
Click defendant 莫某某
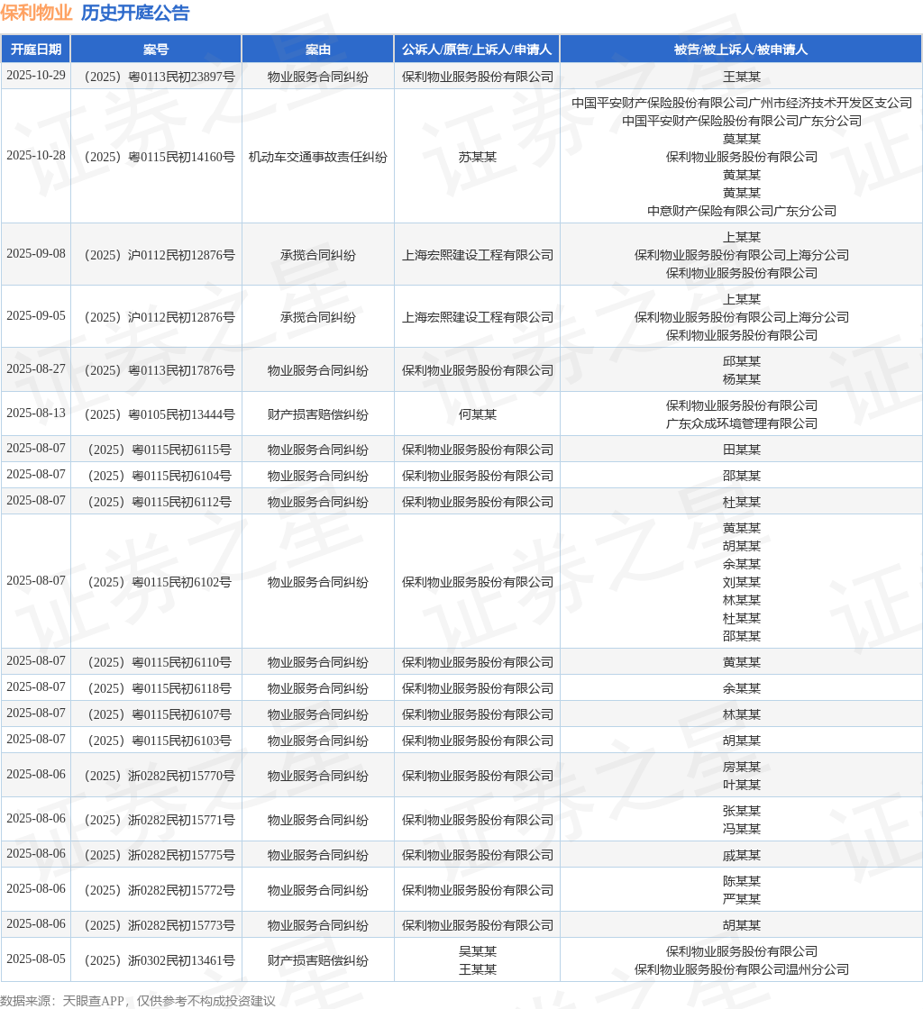[742, 139]
